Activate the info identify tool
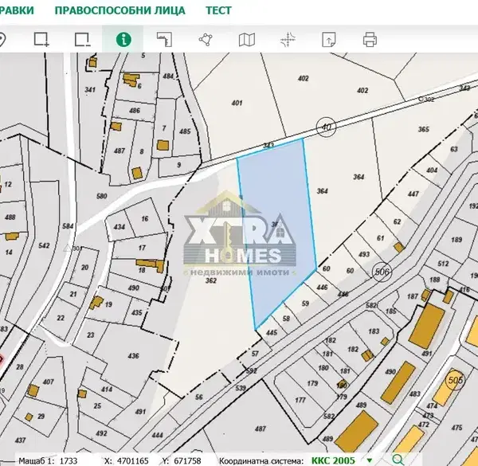 click(x=123, y=40)
